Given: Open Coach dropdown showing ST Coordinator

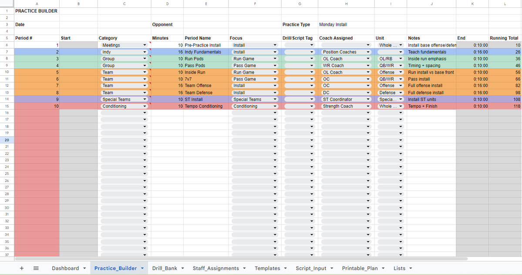Looking at the screenshot, I should tap(346, 99).
